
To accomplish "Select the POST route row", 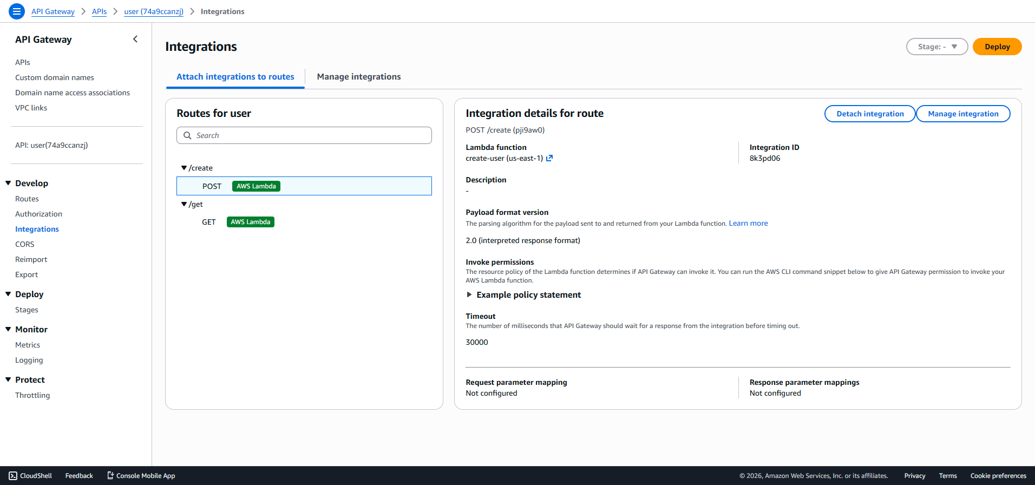I will (x=304, y=186).
